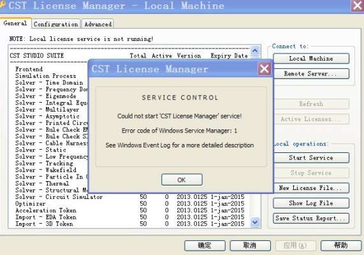The image size is (364, 255).
Task: Click the 'Local license service is not running' note
Action: (x=81, y=39)
